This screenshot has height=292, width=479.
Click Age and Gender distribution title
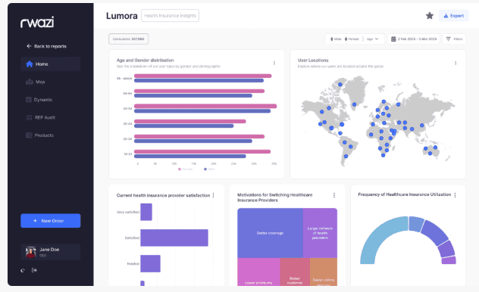(145, 61)
